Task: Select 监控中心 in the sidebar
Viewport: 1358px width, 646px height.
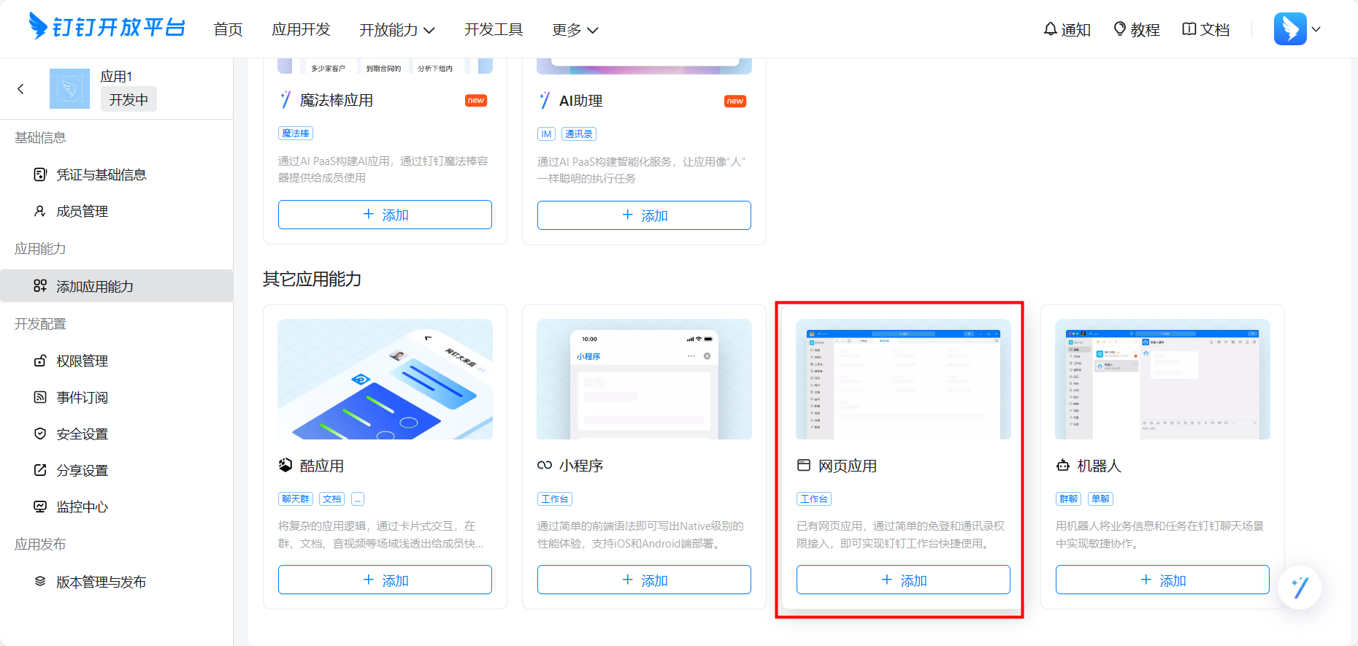Action: tap(117, 507)
